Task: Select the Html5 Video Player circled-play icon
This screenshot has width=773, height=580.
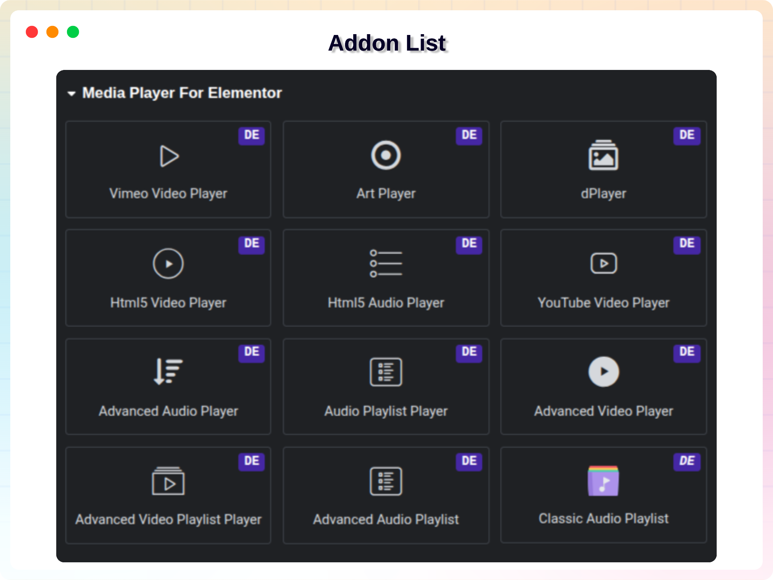Action: tap(168, 264)
